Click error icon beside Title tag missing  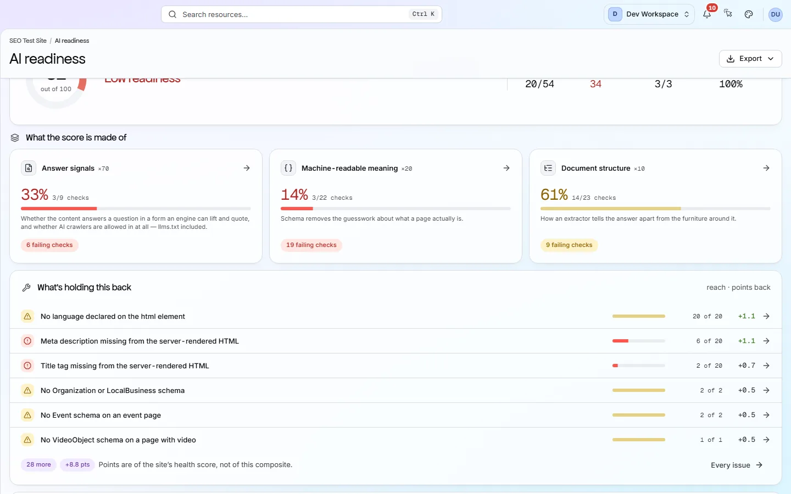[x=27, y=366]
